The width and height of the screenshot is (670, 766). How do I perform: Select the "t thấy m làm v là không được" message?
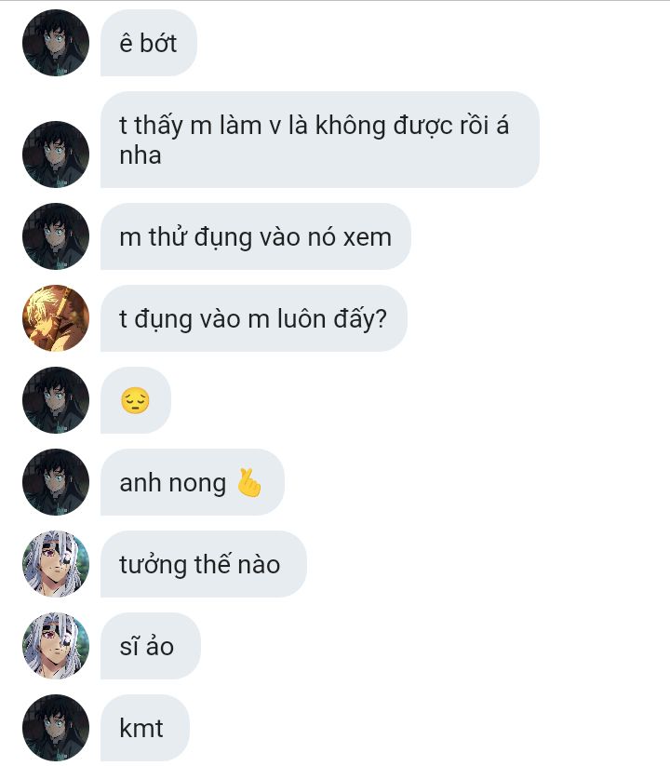(x=320, y=140)
